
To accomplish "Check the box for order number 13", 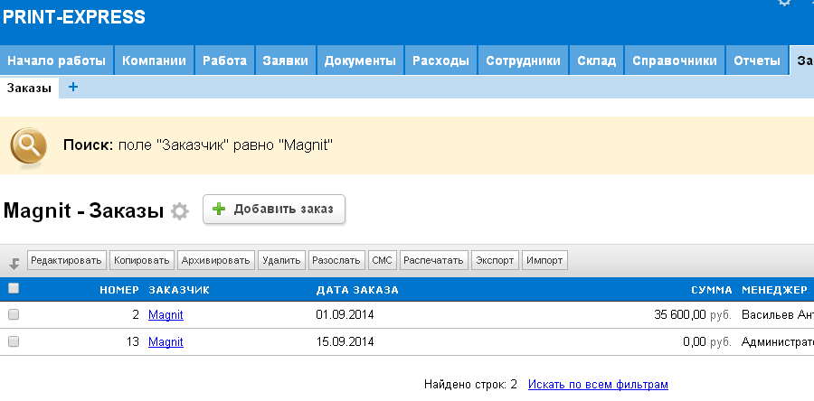I will pyautogui.click(x=14, y=342).
